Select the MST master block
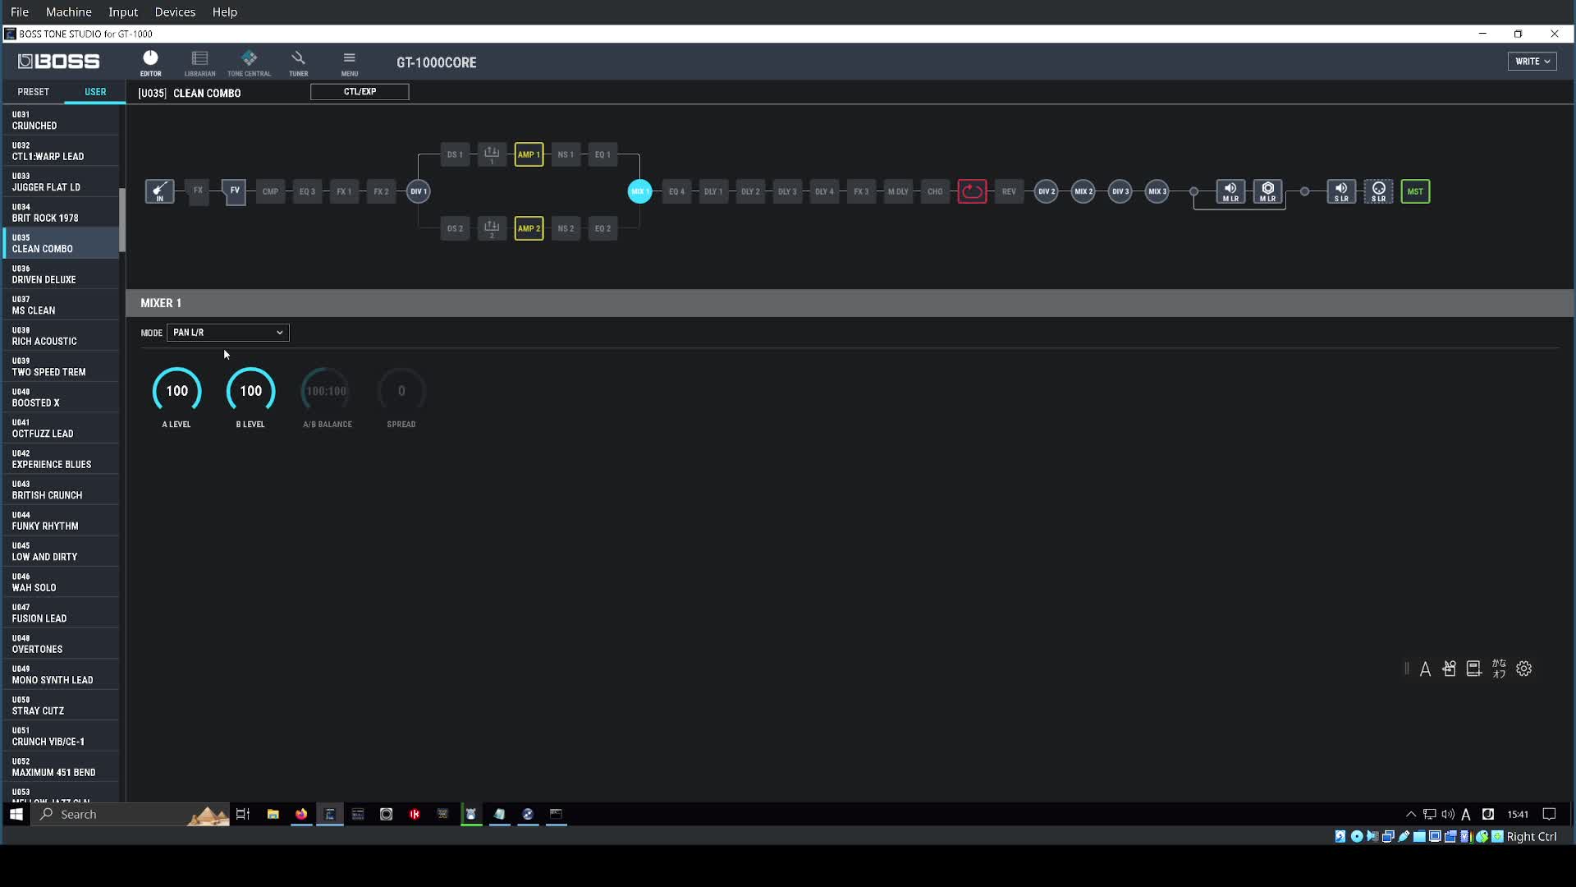Screen dimensions: 1576x887 tap(1414, 191)
